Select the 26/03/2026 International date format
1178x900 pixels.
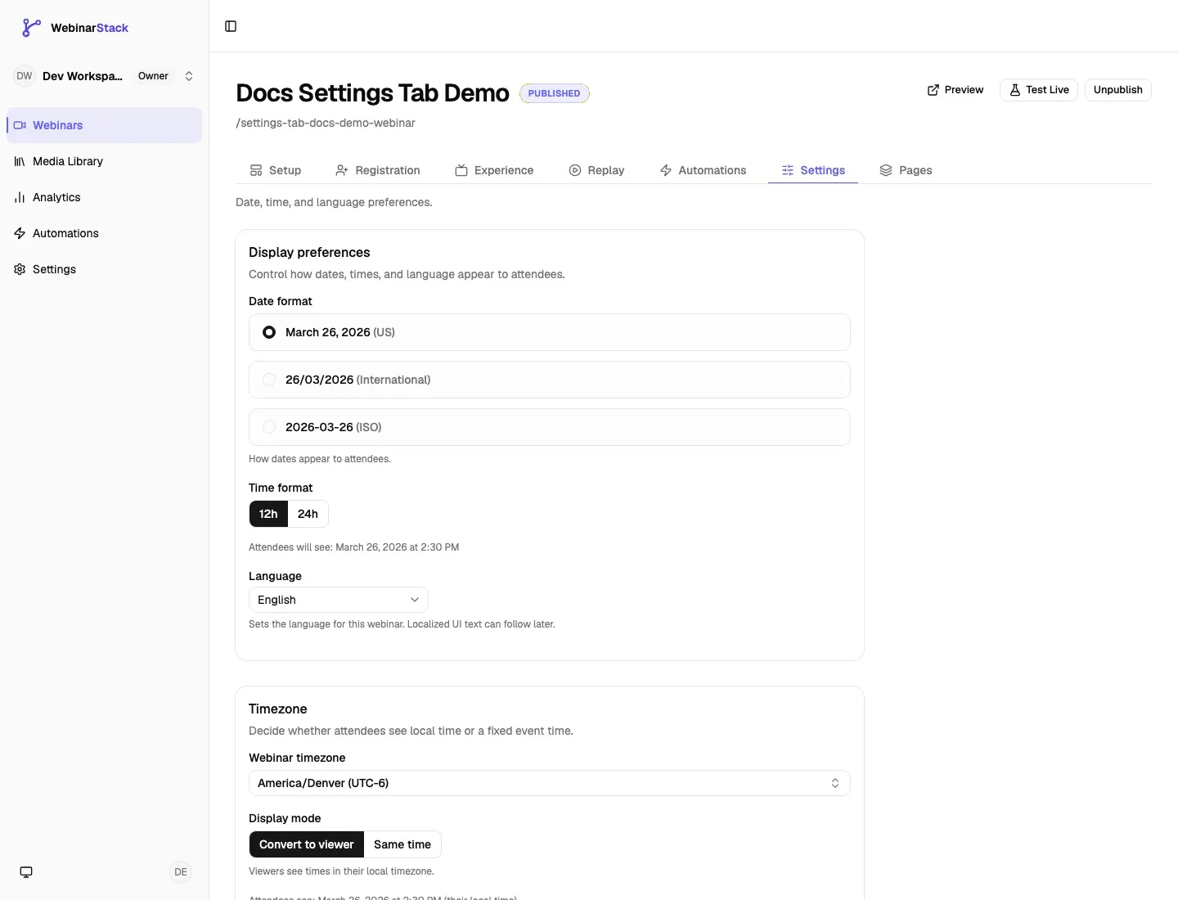(x=550, y=380)
